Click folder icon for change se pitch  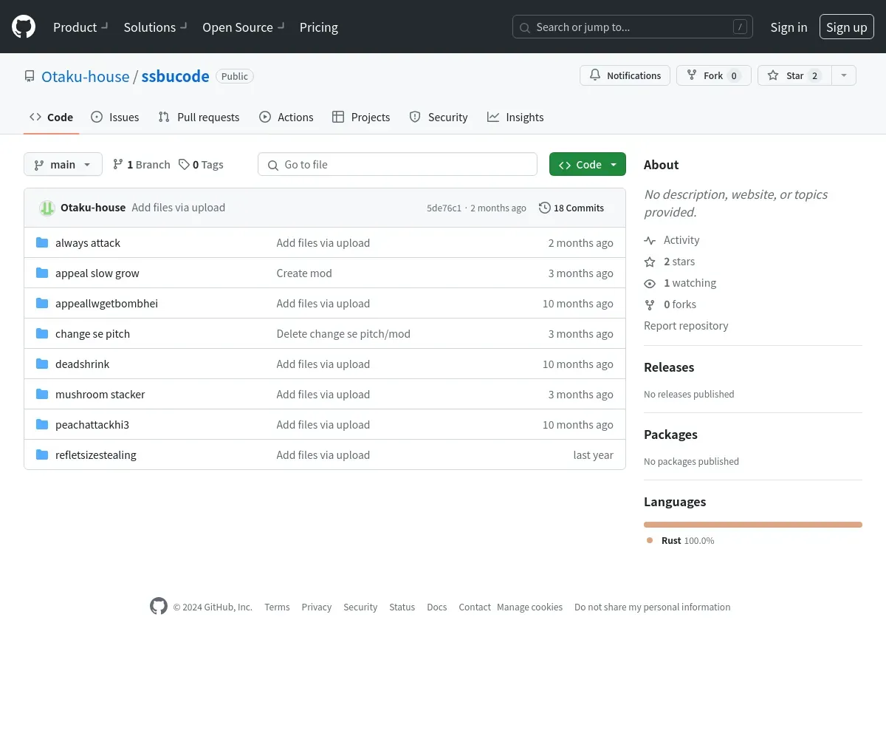point(42,333)
